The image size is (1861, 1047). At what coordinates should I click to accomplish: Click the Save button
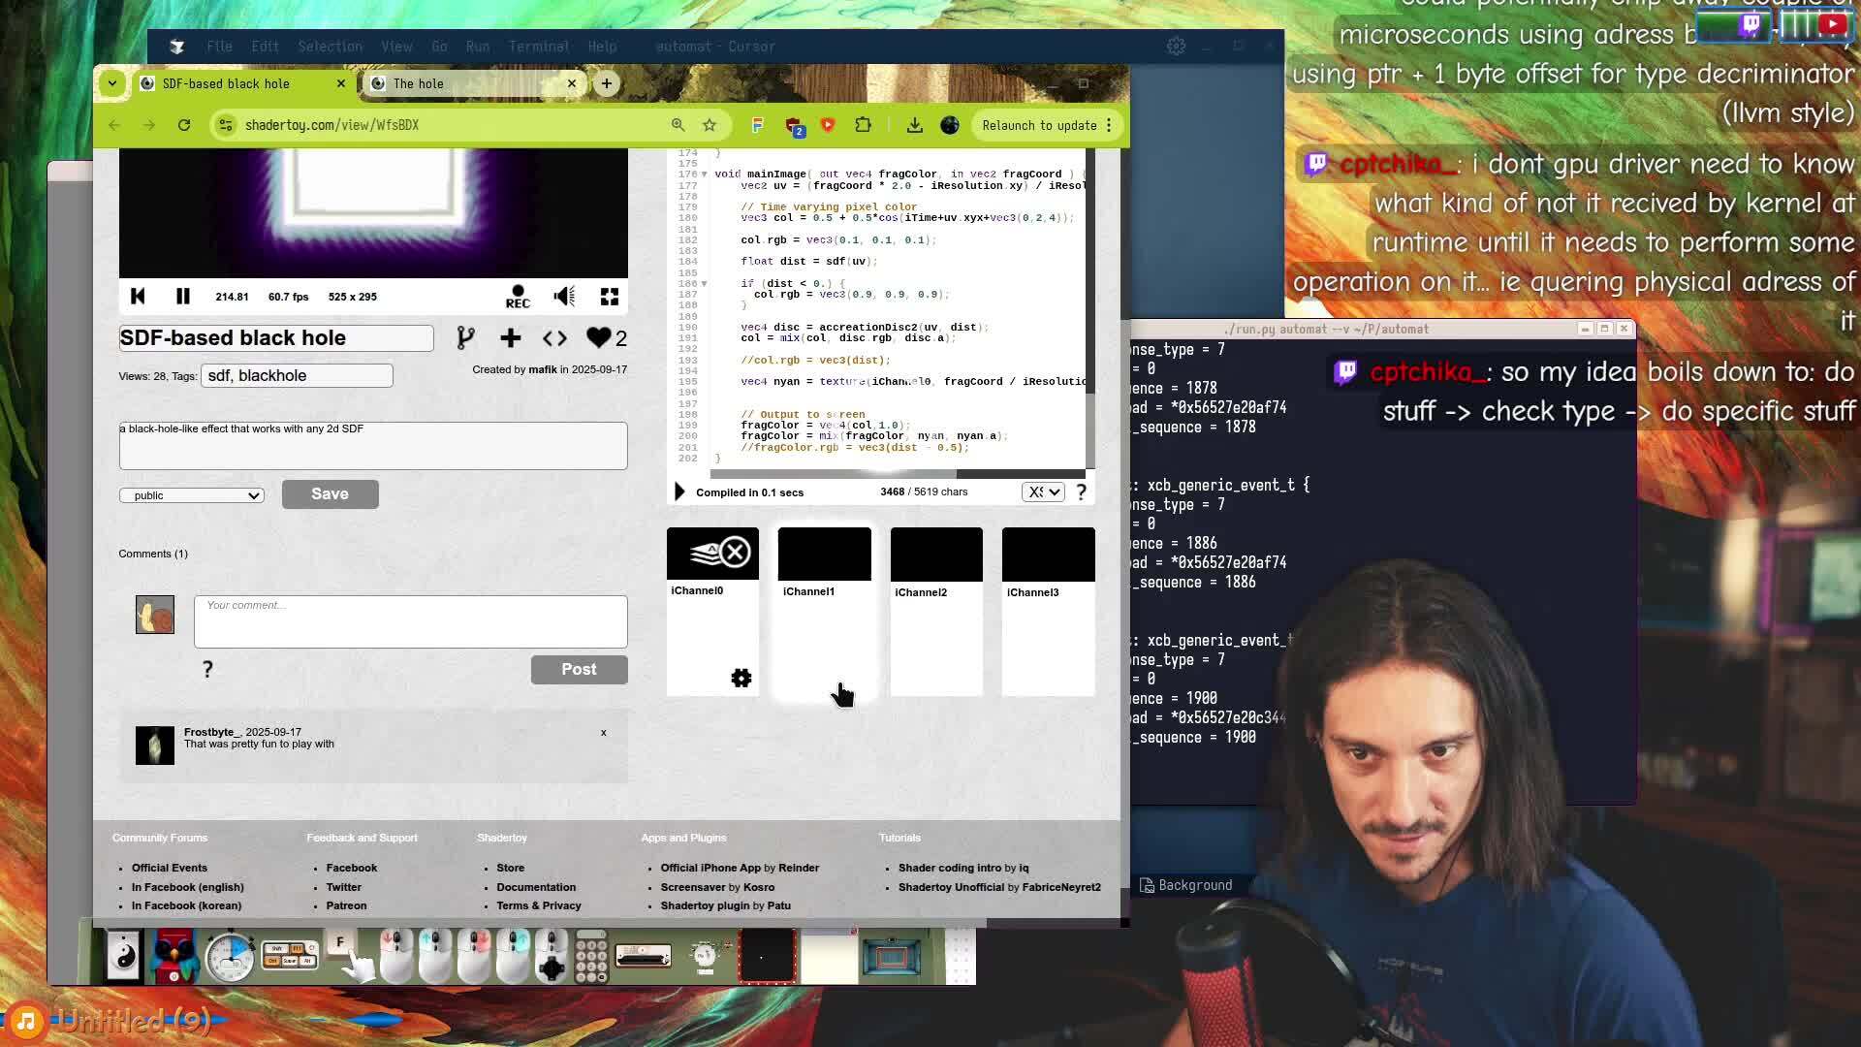coord(330,493)
